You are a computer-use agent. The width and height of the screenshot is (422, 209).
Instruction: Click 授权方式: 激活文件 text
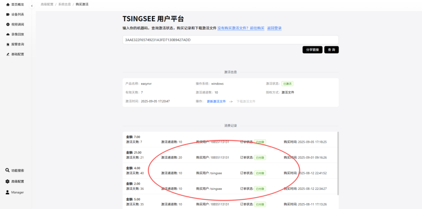pos(280,92)
